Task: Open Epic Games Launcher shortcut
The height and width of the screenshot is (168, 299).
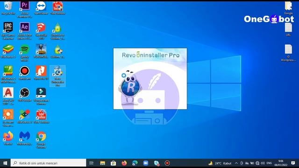Action: pos(8,31)
